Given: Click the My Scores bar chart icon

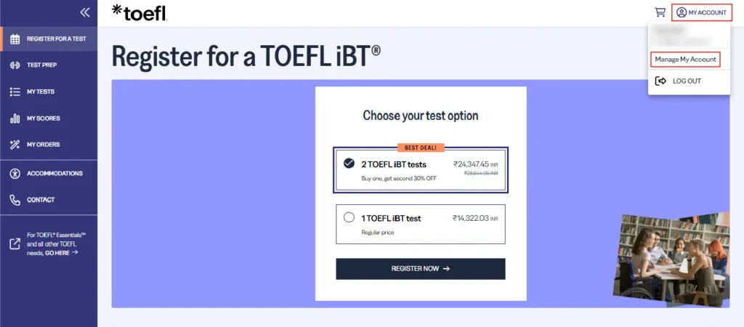Looking at the screenshot, I should click(x=15, y=118).
